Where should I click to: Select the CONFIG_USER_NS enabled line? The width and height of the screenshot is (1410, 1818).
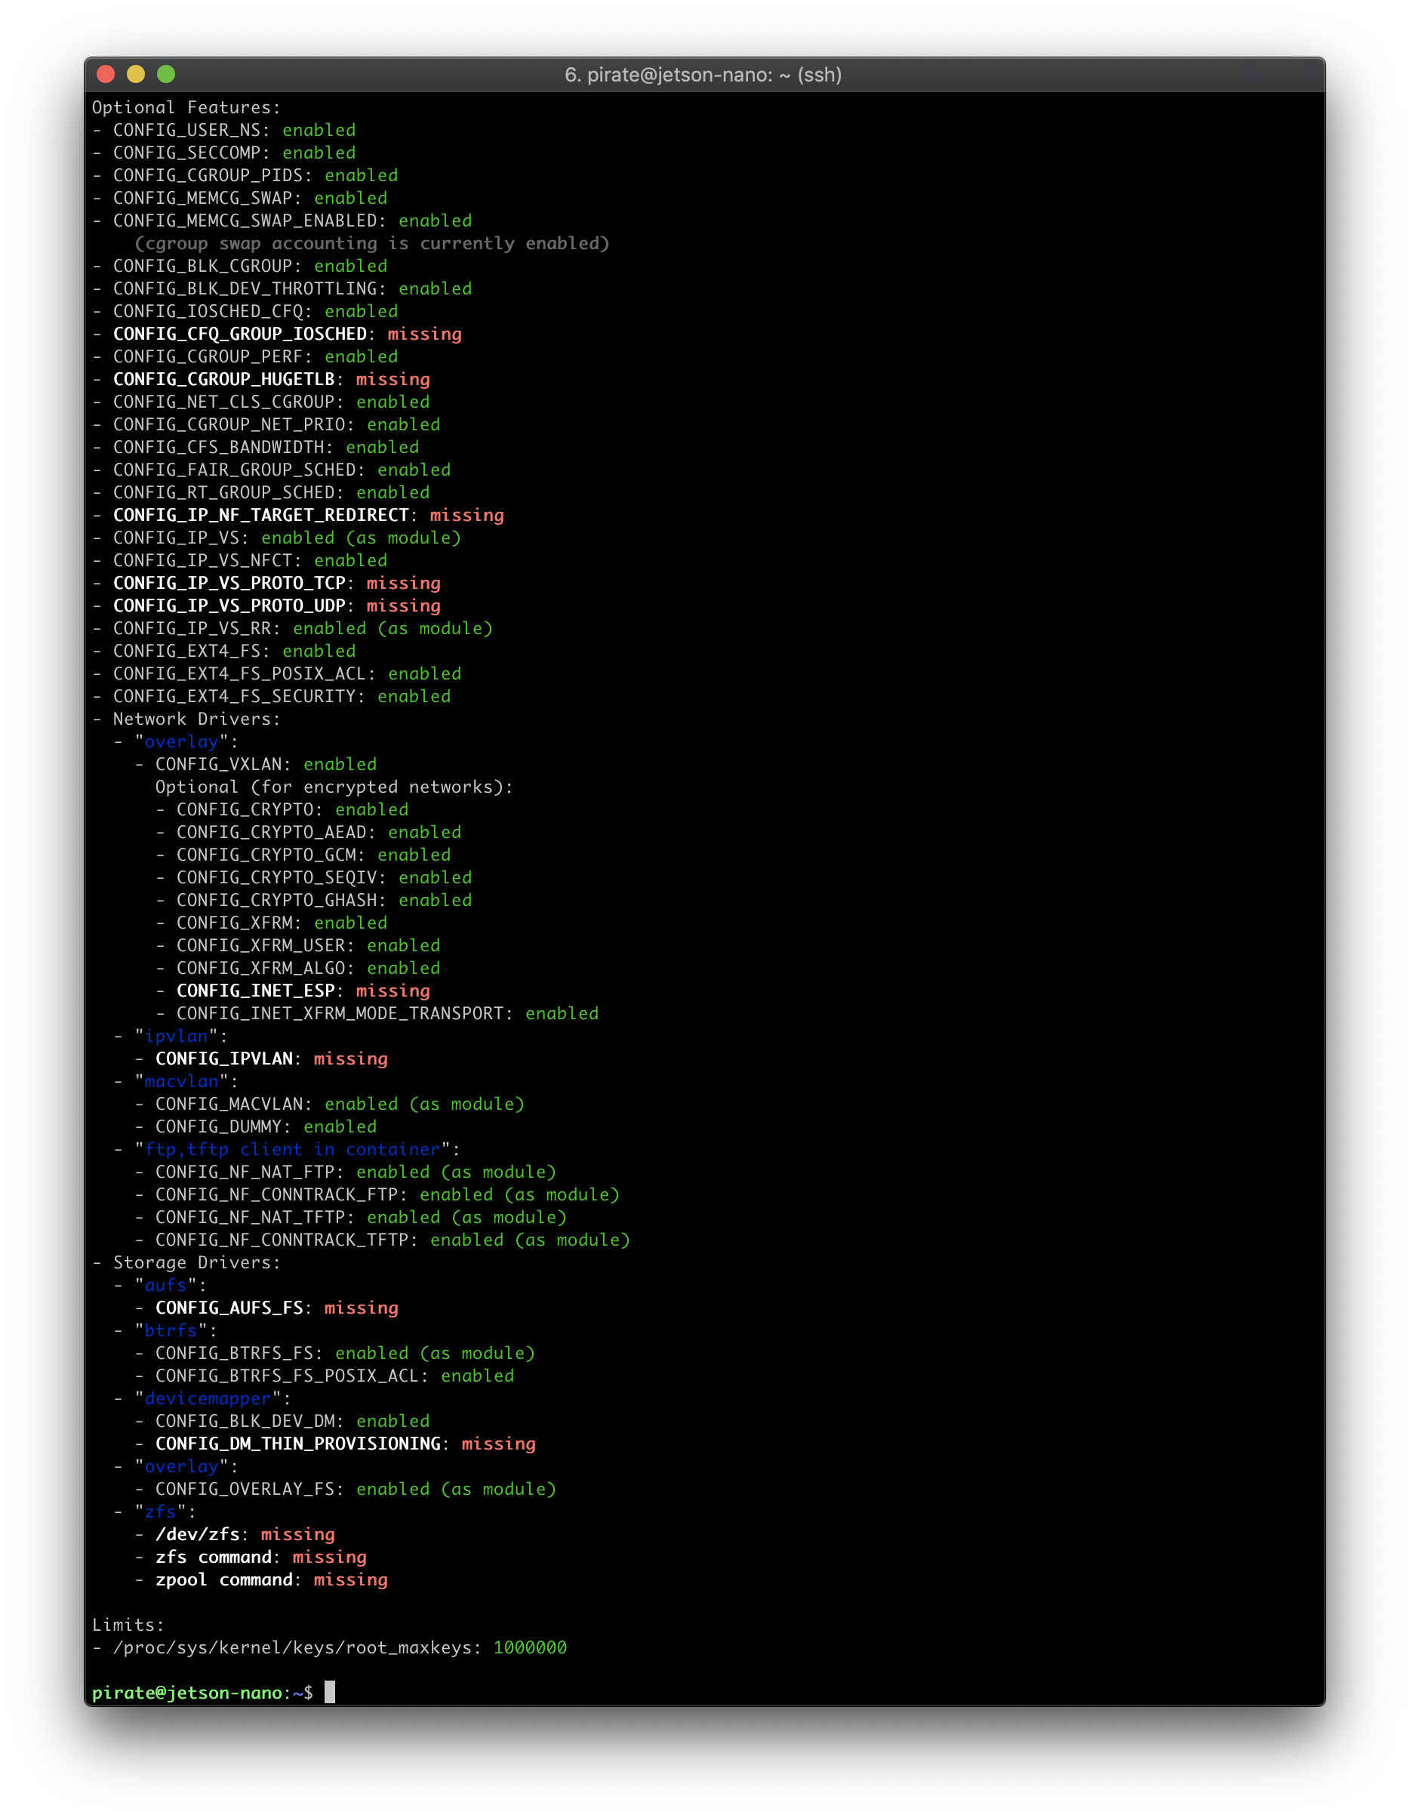(x=225, y=130)
